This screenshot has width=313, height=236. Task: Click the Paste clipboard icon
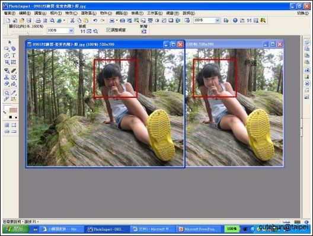86,20
